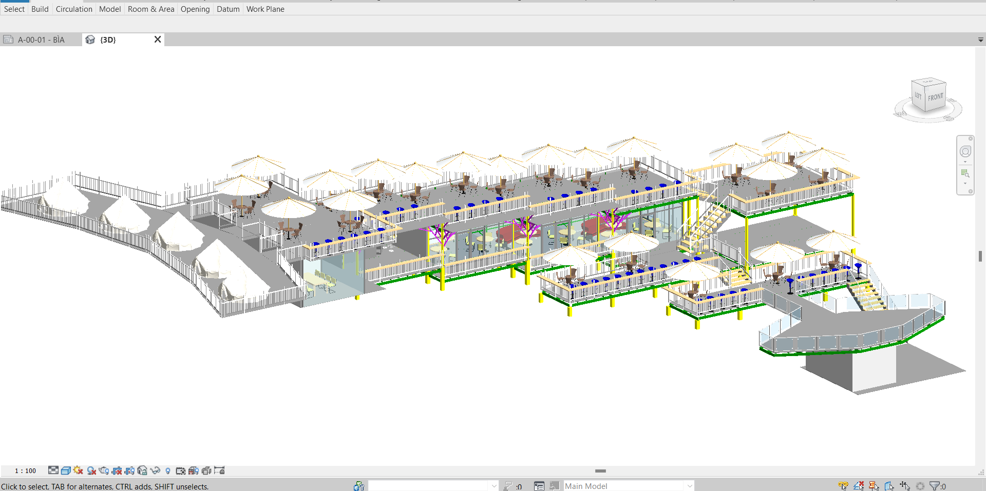The height and width of the screenshot is (491, 986).
Task: Open the Full Navigation Wheel
Action: (965, 151)
